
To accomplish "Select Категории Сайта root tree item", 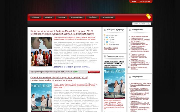I will pos(112,35).
